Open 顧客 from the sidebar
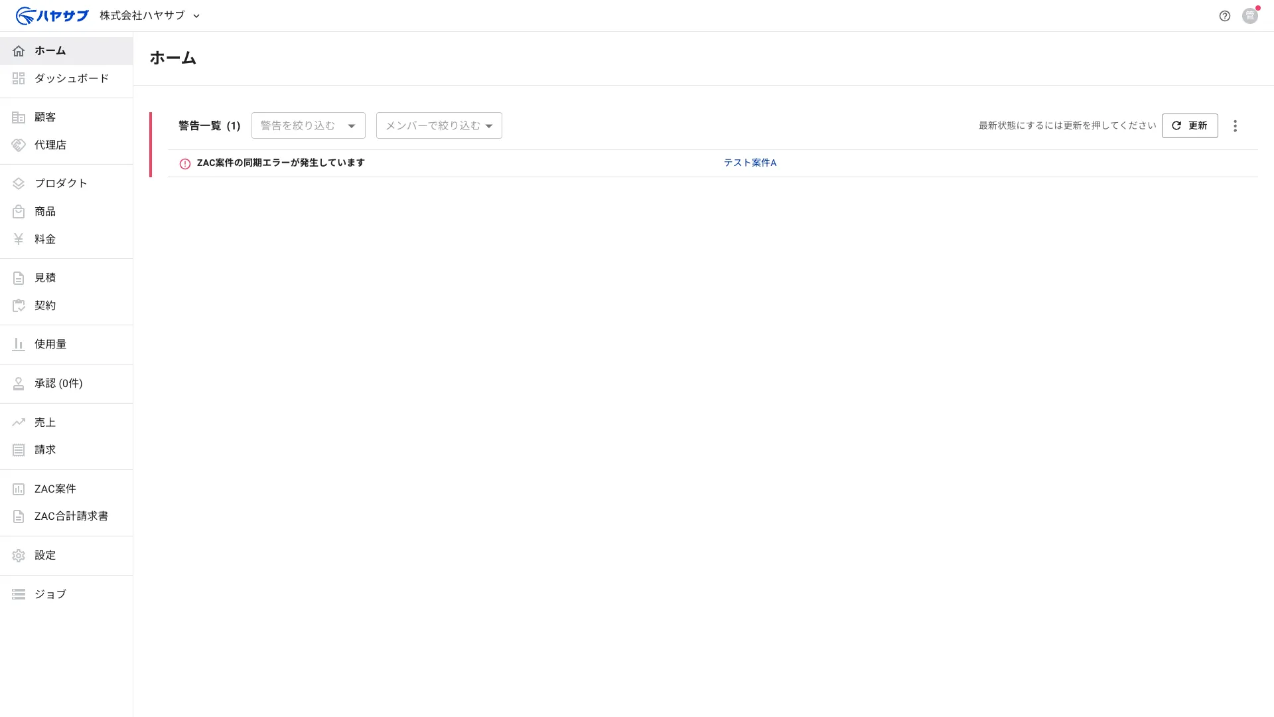The width and height of the screenshot is (1274, 717). (x=66, y=118)
